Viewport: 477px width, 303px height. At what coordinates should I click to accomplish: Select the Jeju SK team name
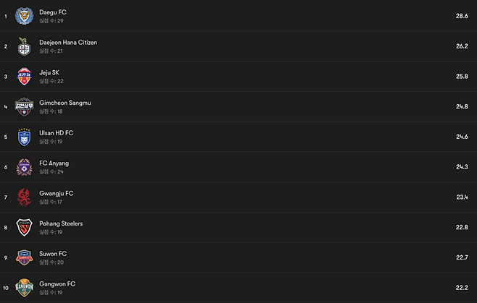[49, 72]
